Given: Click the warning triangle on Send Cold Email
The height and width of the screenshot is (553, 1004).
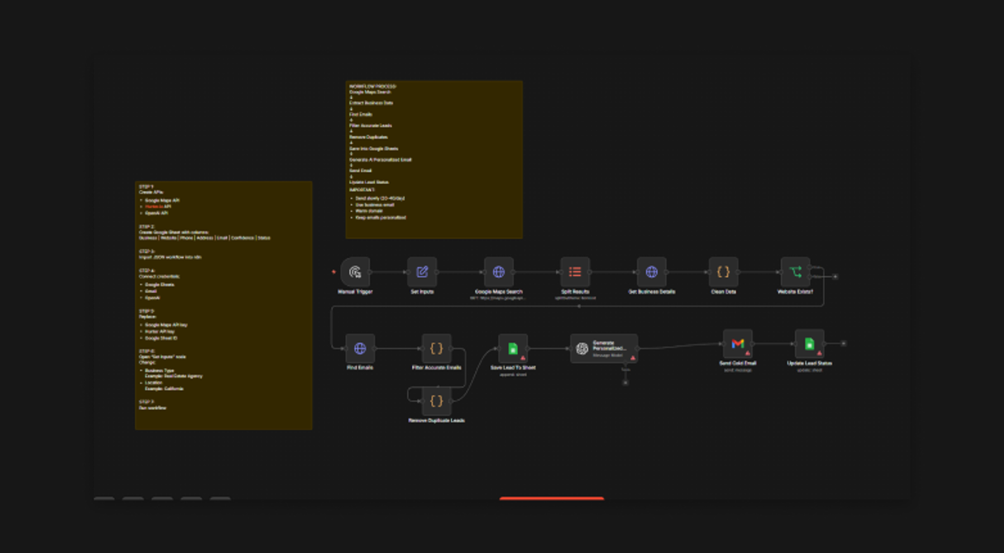Looking at the screenshot, I should tap(748, 353).
